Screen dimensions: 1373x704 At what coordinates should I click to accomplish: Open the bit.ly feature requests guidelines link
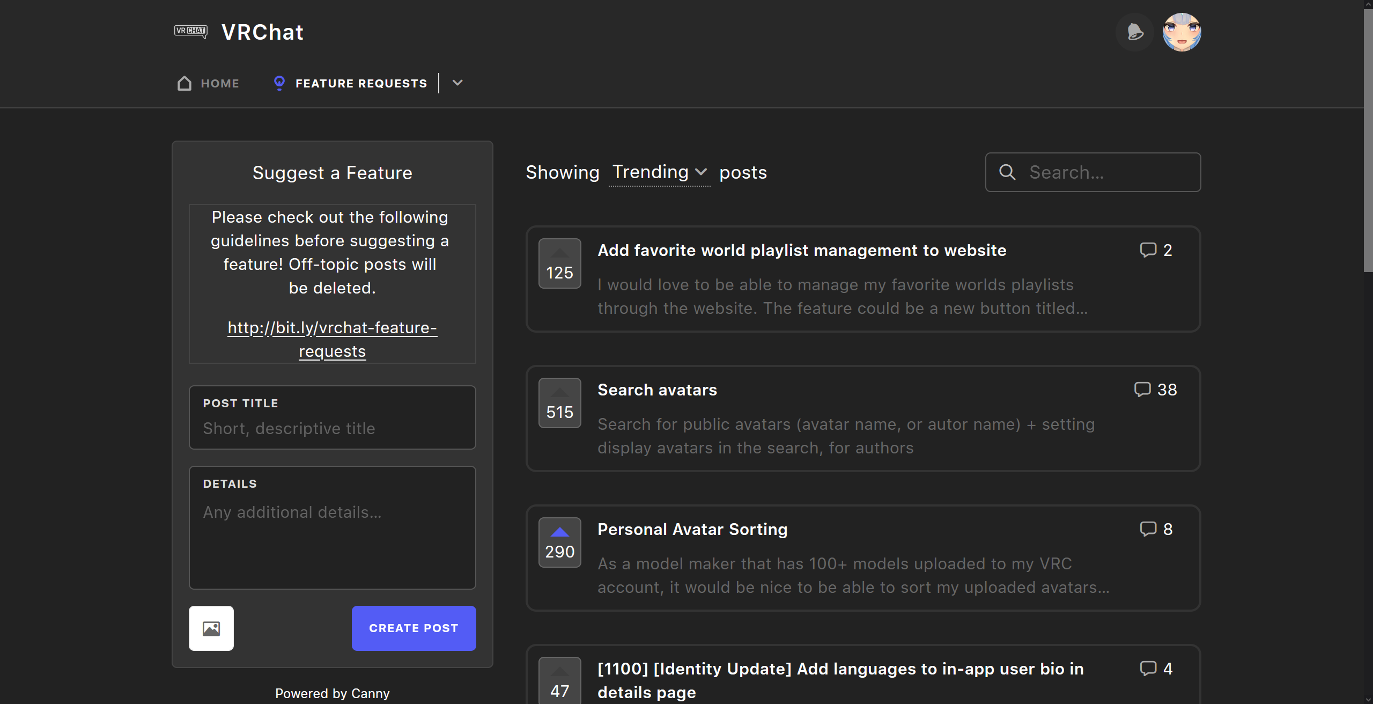(x=332, y=339)
